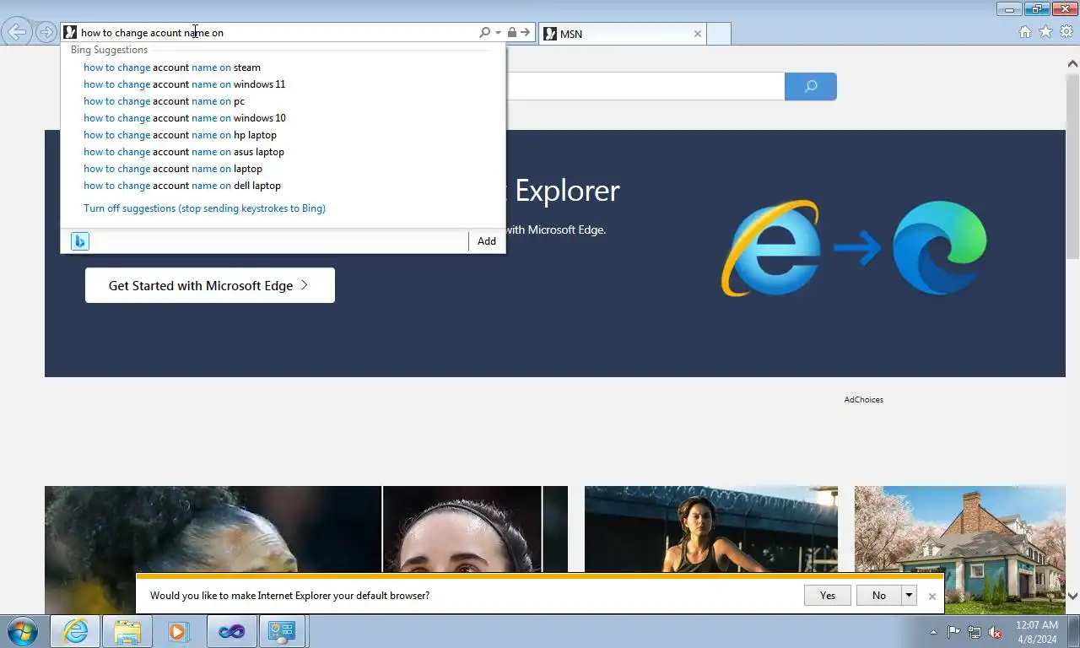The image size is (1080, 648).
Task: Click the MSN page search input box
Action: [x=645, y=86]
